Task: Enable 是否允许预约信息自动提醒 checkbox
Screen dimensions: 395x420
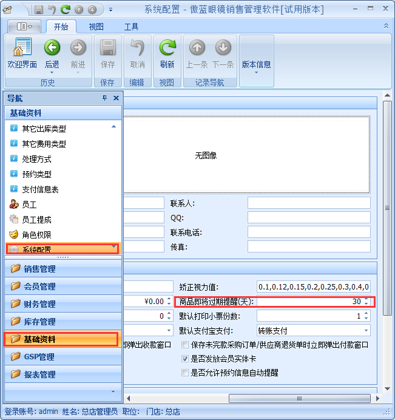Action: pyautogui.click(x=186, y=373)
